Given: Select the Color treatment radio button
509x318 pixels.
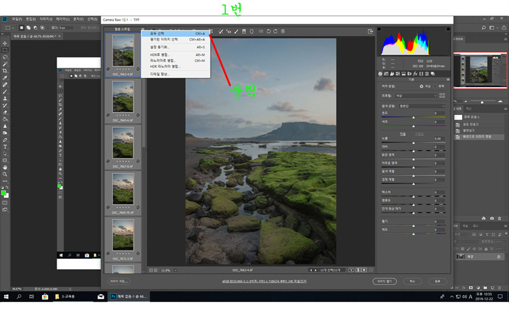Looking at the screenshot, I should click(421, 86).
